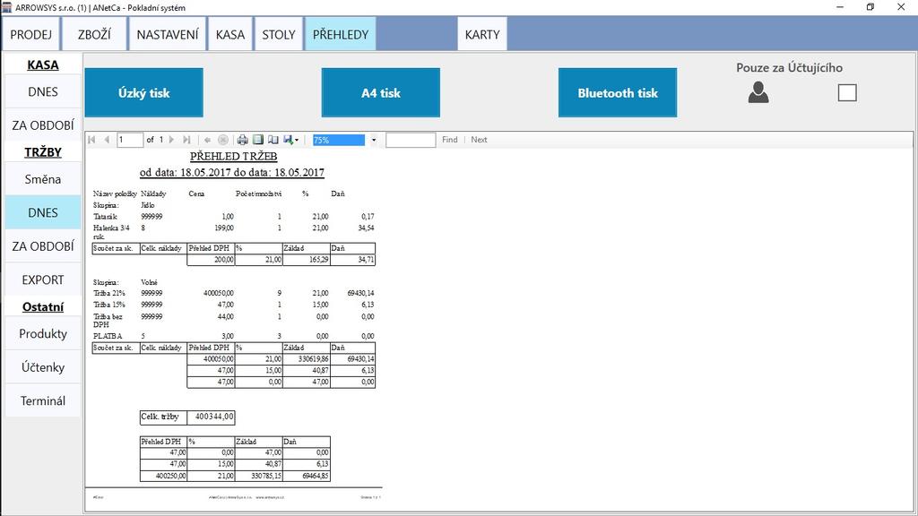Enable Pouze za Účtujícího checkbox
The image size is (918, 516).
(x=847, y=92)
